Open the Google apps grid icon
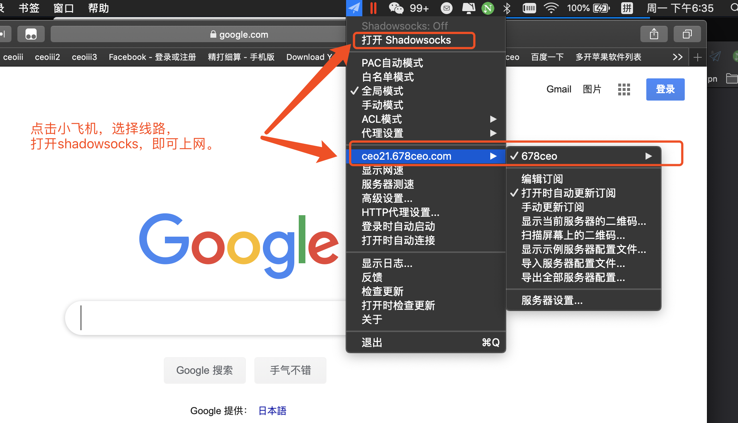 [624, 89]
